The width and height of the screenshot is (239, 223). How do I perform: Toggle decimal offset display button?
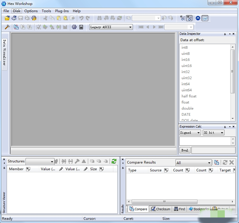182,18
